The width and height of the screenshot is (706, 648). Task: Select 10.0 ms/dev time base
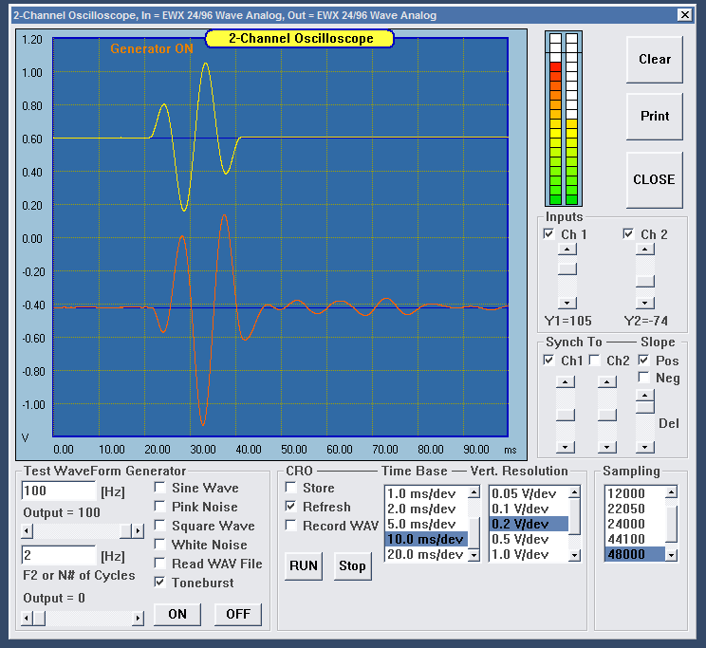426,539
